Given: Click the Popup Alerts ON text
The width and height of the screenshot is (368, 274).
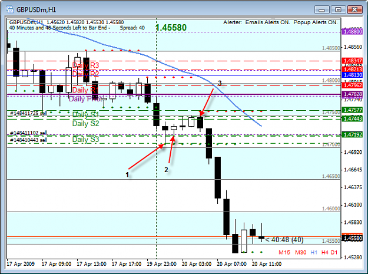Looking at the screenshot, I should click(316, 22).
